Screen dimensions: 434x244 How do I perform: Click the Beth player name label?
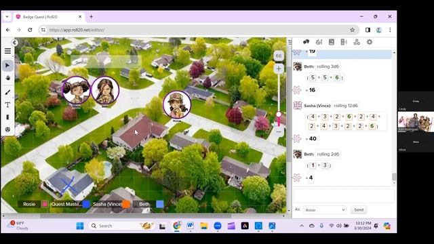pos(144,204)
